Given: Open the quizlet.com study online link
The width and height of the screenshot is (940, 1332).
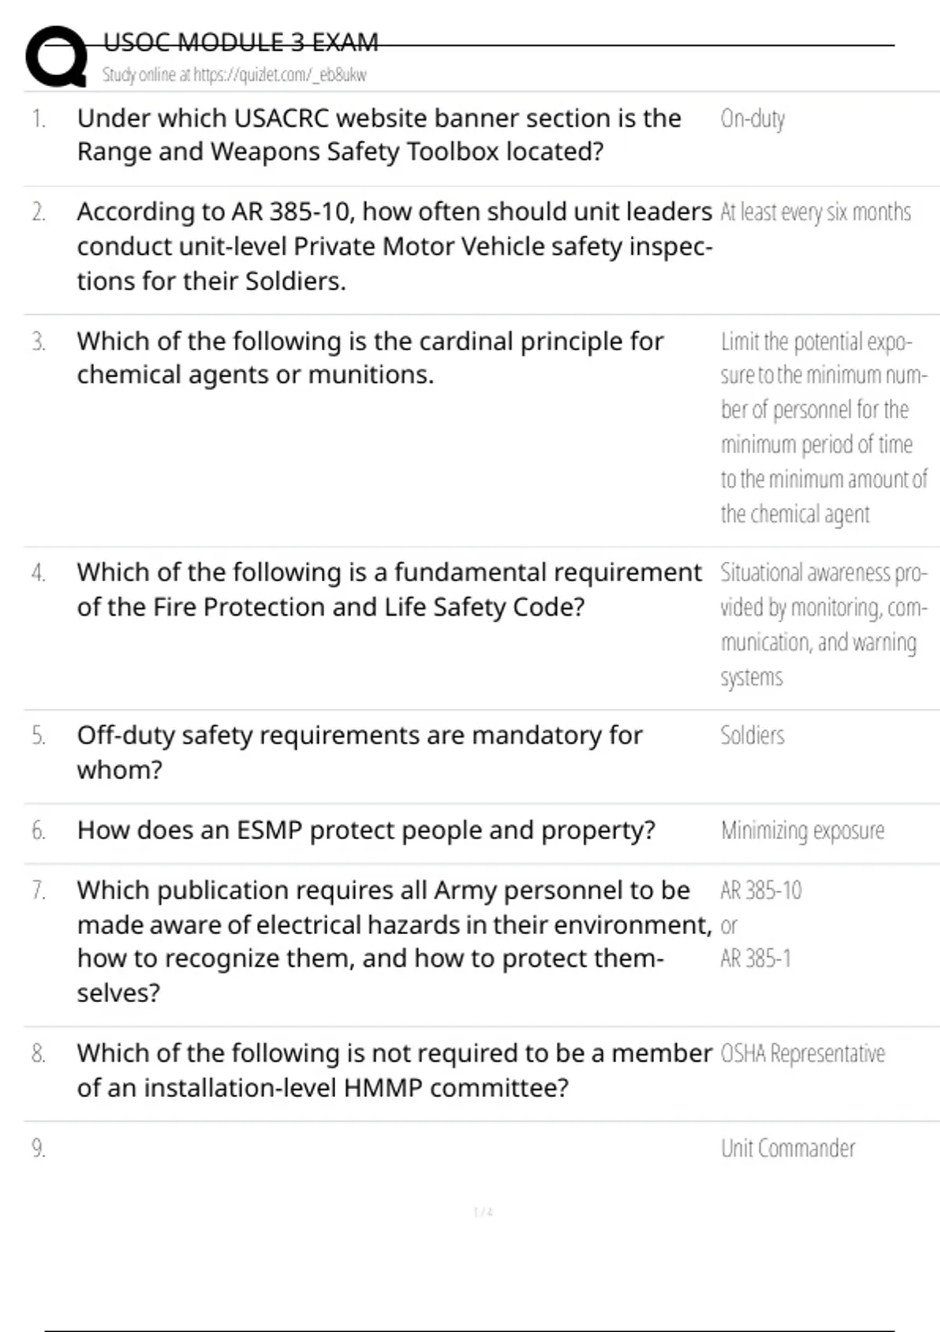Looking at the screenshot, I should coord(234,75).
